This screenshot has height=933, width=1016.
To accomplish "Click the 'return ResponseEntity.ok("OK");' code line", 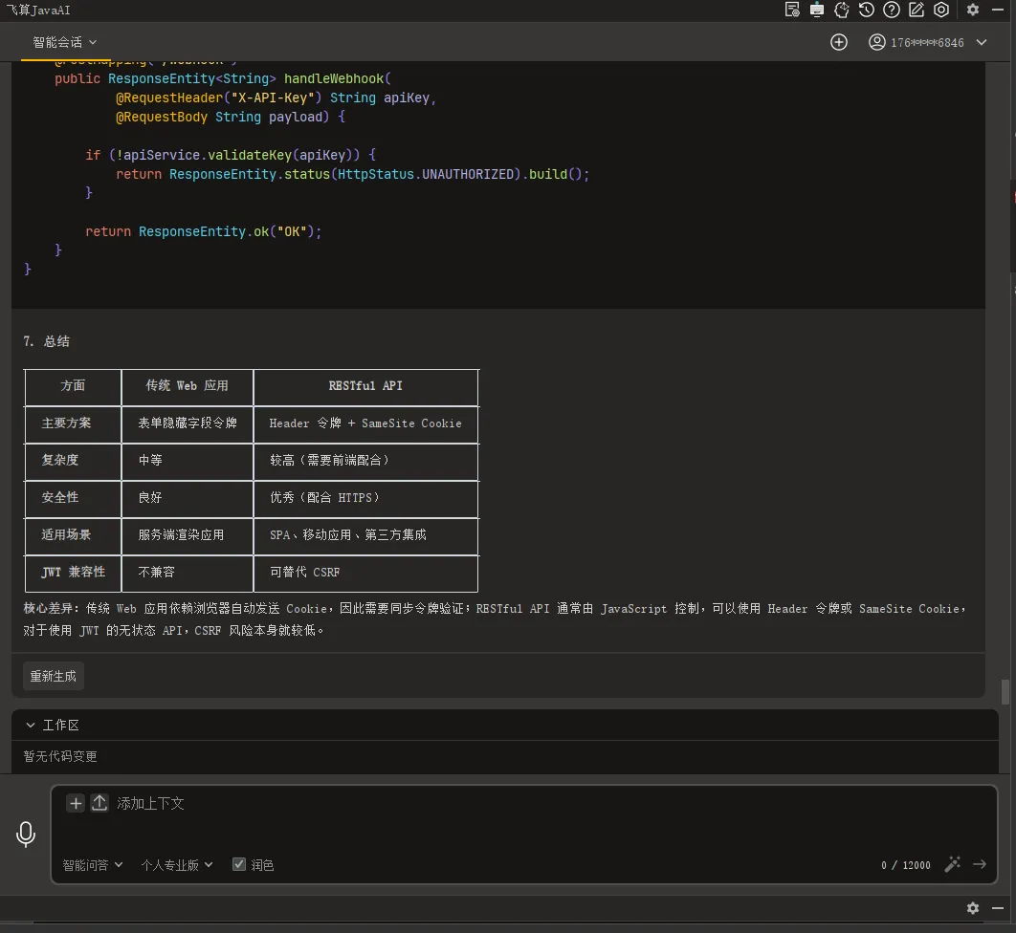I will pos(204,231).
